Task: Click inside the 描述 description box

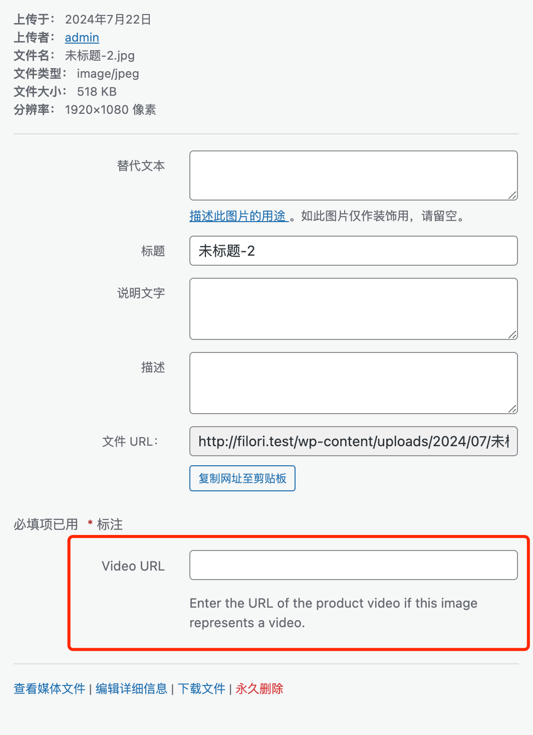Action: 353,382
